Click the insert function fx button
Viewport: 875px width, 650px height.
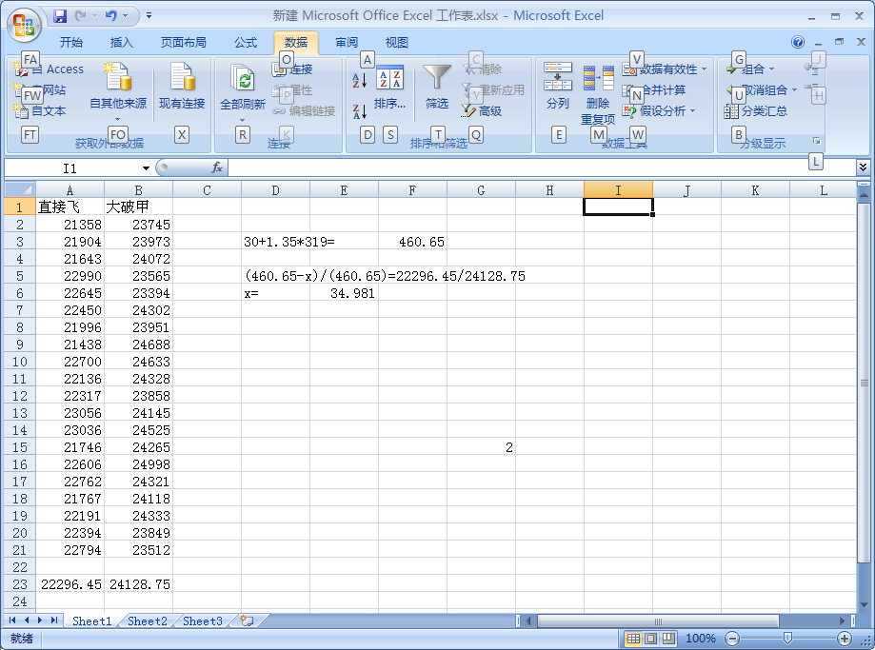pos(217,167)
